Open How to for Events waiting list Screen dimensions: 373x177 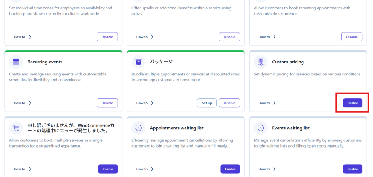pos(267,169)
